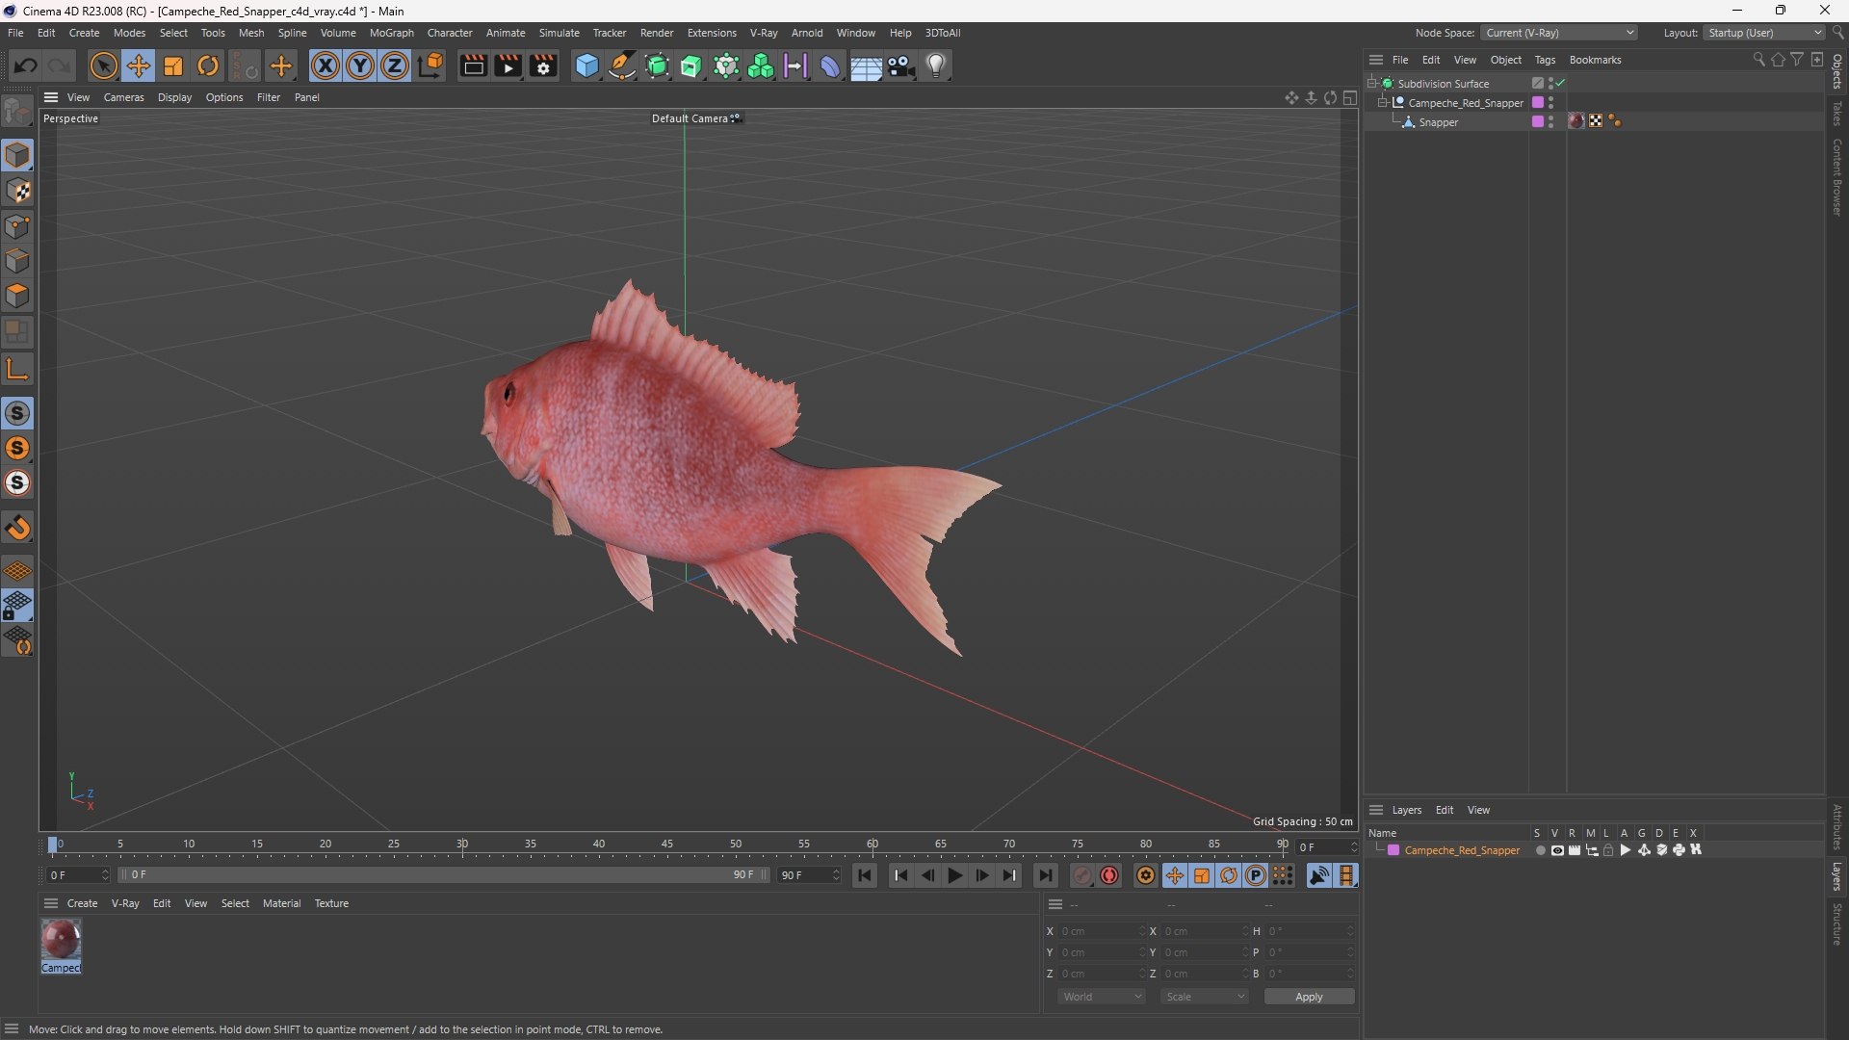Image resolution: width=1849 pixels, height=1040 pixels.
Task: Open the Object Manager Tags menu
Action: pyautogui.click(x=1545, y=60)
